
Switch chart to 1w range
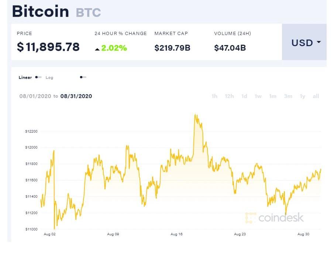pyautogui.click(x=258, y=96)
